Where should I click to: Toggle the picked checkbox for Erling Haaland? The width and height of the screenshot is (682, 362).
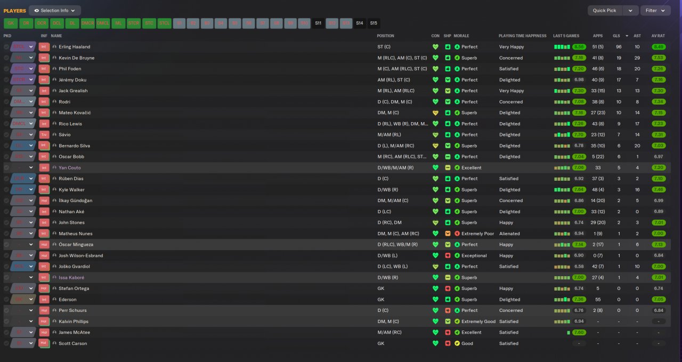click(x=6, y=47)
